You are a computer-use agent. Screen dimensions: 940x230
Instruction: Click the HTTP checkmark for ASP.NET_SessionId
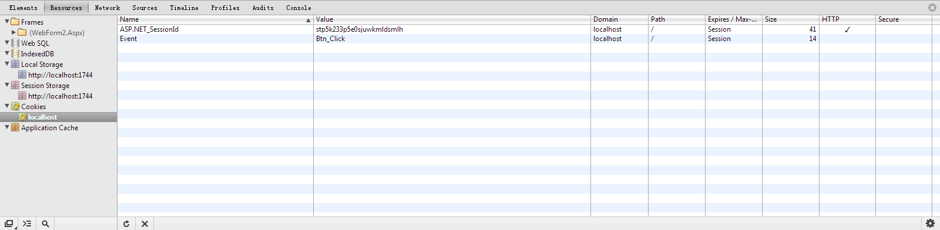coord(847,29)
